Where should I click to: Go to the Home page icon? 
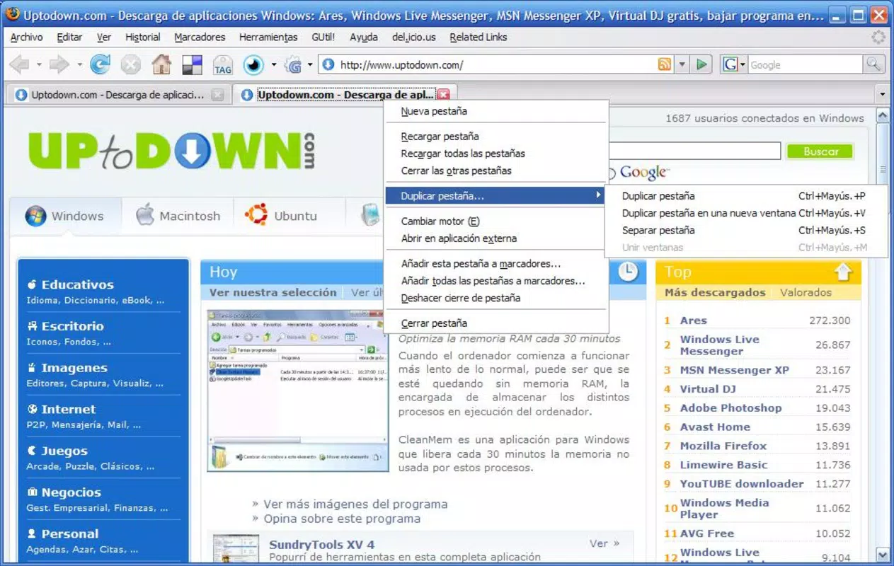pos(161,65)
